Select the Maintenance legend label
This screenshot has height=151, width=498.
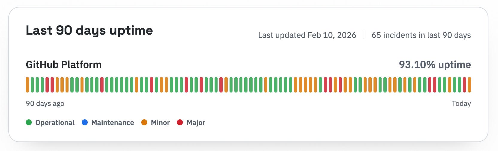point(113,123)
